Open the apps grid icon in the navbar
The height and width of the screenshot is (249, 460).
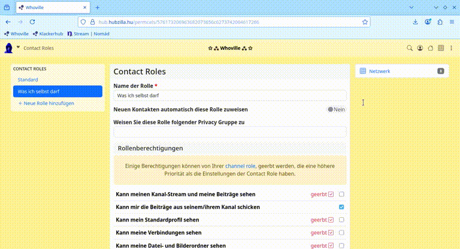click(x=441, y=48)
